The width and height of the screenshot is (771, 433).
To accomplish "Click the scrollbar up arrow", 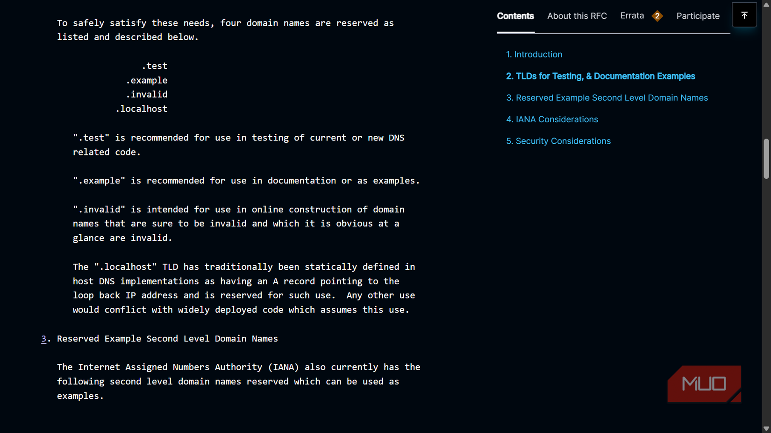I will click(766, 4).
